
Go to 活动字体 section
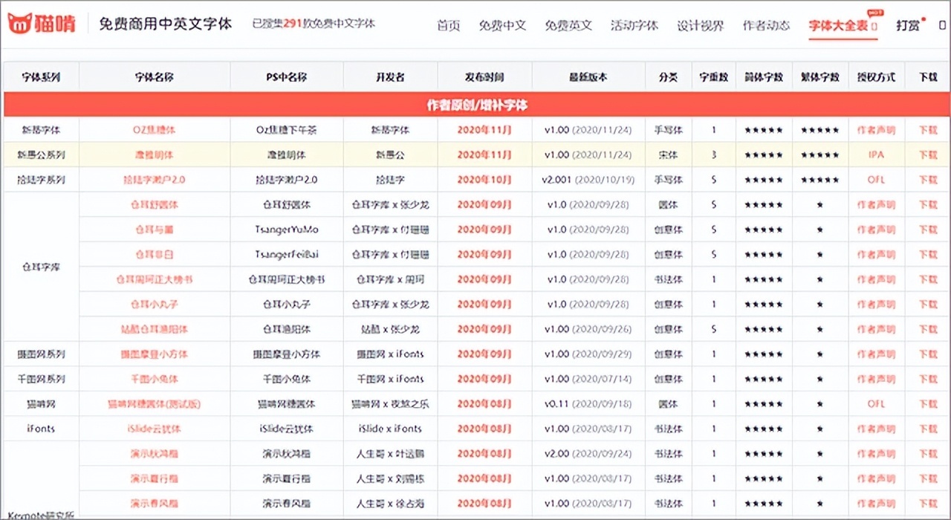634,25
